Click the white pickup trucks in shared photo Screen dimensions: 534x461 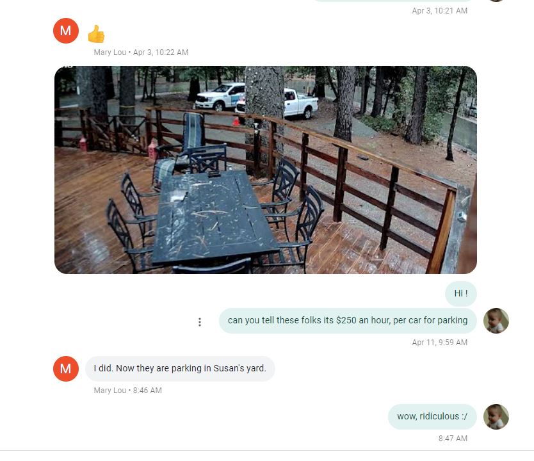coord(257,99)
